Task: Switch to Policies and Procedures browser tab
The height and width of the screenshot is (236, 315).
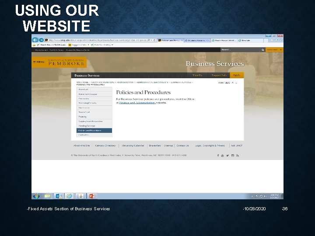Action: 170,40
